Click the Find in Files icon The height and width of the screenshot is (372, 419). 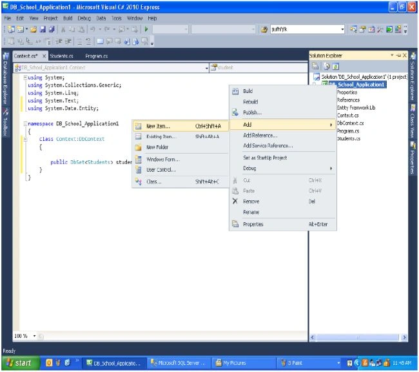(264, 29)
